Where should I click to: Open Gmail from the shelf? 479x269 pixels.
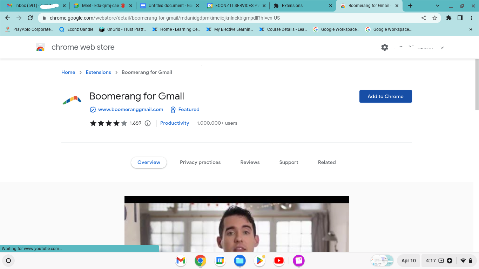point(181,261)
